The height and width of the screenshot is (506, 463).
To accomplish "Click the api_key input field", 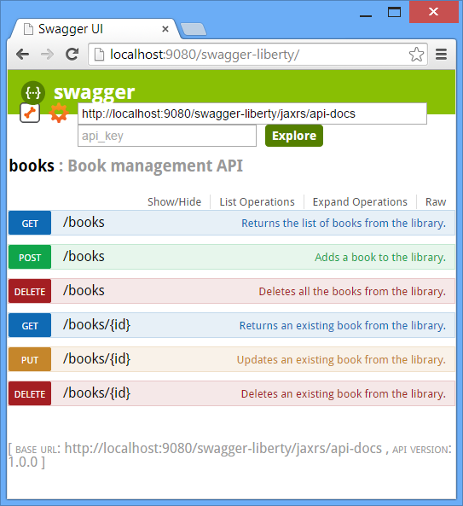I will click(167, 136).
